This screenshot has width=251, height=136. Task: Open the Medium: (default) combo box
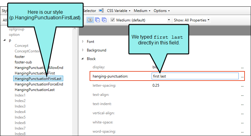click(143, 20)
